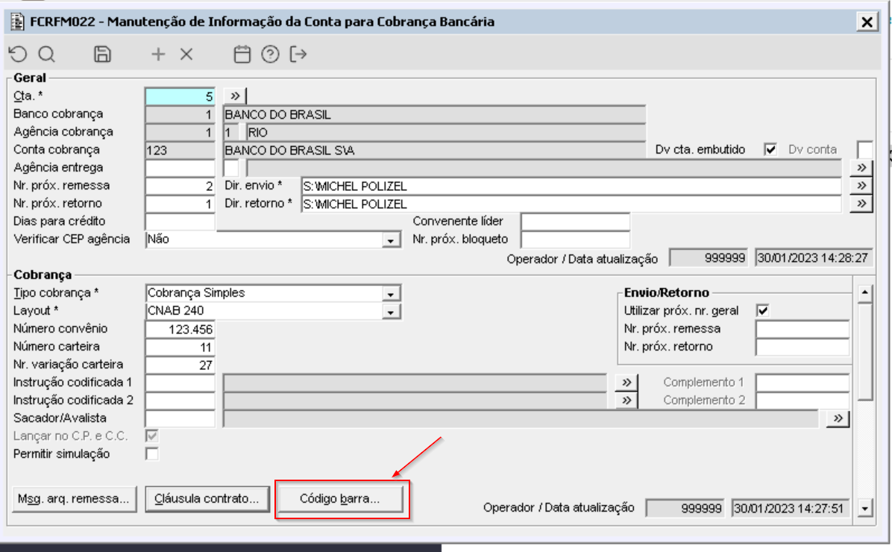This screenshot has height=552, width=892.
Task: Open search with the magnifier icon
Action: [x=47, y=54]
